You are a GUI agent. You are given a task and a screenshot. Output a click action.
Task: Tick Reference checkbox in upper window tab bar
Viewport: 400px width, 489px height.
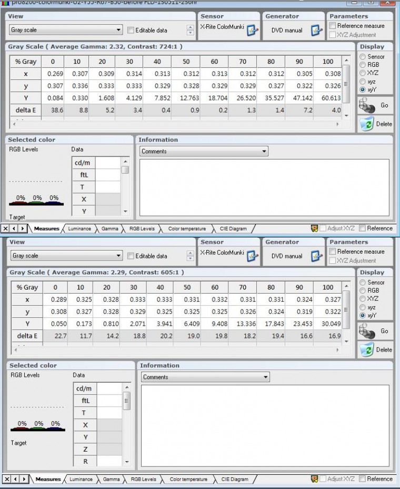pos(362,228)
